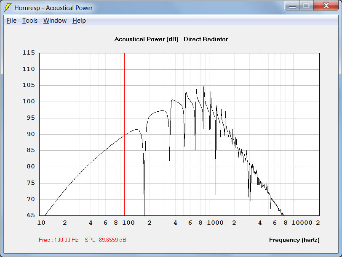Click the 'SPL : 89.6559 dB' readout
The height and width of the screenshot is (257, 342).
[x=105, y=240]
